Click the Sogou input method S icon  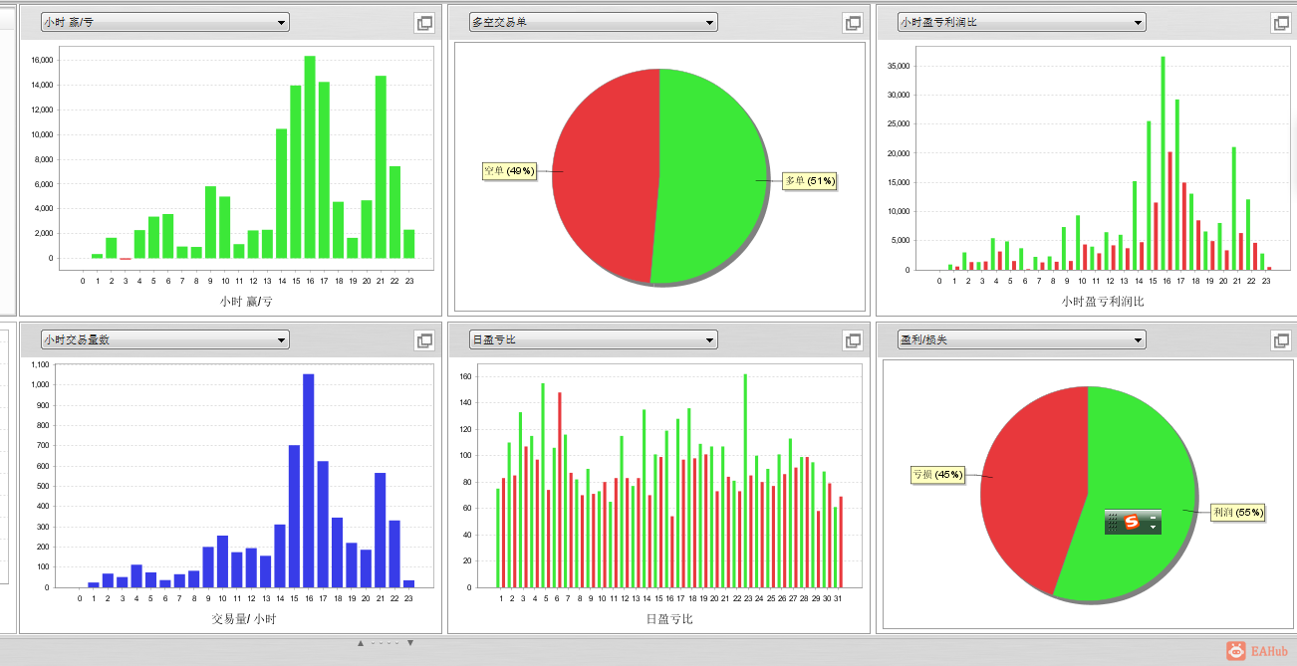(1132, 522)
